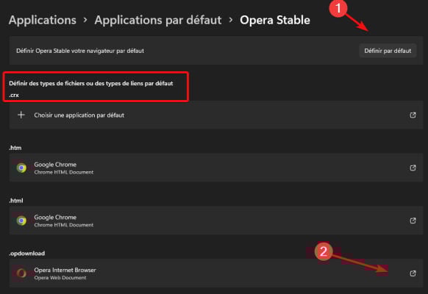Click 'Définir Opera Stable votre navigateur' text

[80, 51]
